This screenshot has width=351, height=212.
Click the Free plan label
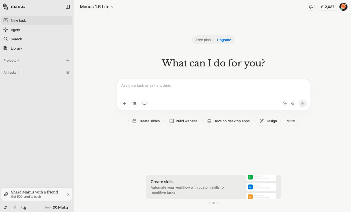coord(203,40)
